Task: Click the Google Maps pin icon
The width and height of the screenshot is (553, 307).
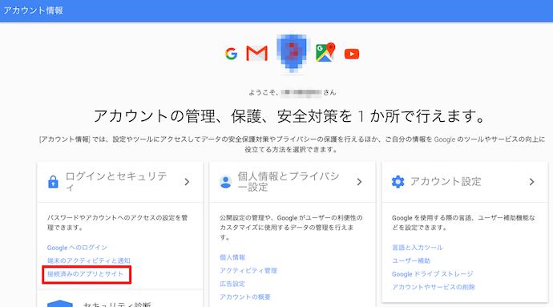Action: point(325,53)
